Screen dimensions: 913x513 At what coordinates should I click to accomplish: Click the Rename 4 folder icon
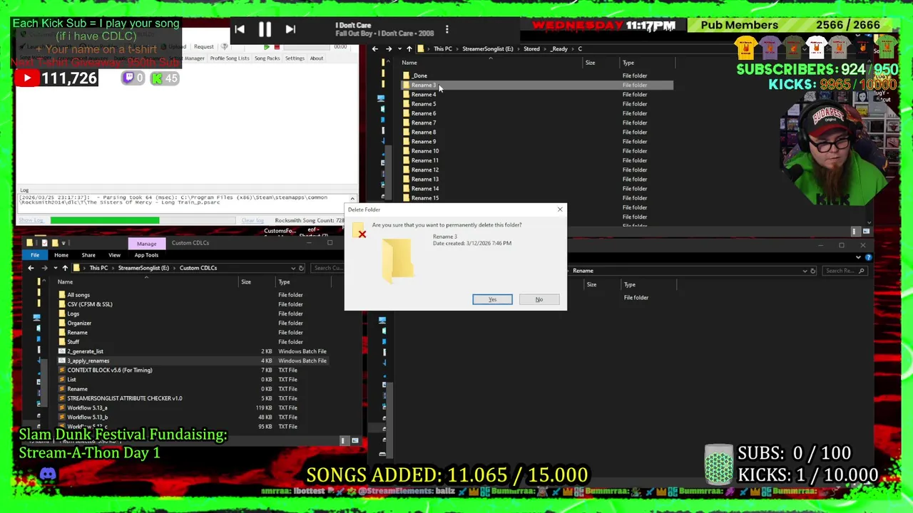(406, 94)
